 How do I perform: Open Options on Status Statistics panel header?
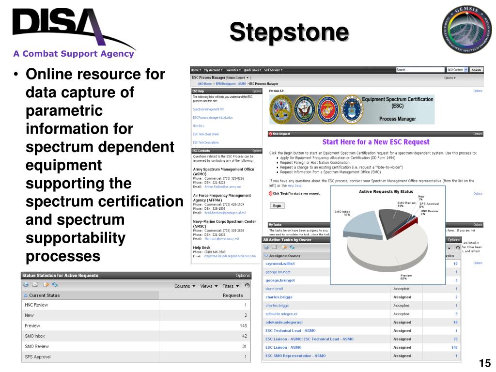tap(243, 276)
